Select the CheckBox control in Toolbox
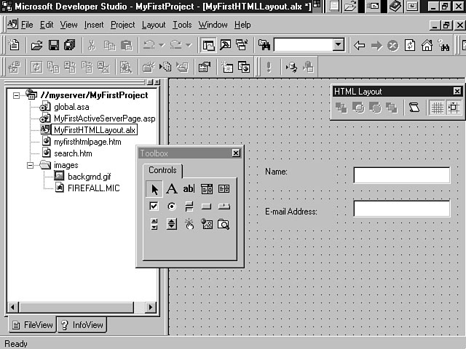Image resolution: width=466 pixels, height=349 pixels. 154,206
